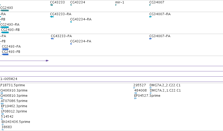Select the cyan CG2493-RB transcript bar
This screenshot has height=131, width=223.
[5, 32]
